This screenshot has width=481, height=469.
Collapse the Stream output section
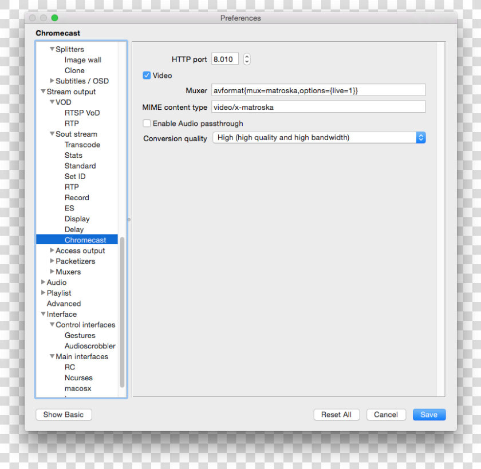coord(44,92)
